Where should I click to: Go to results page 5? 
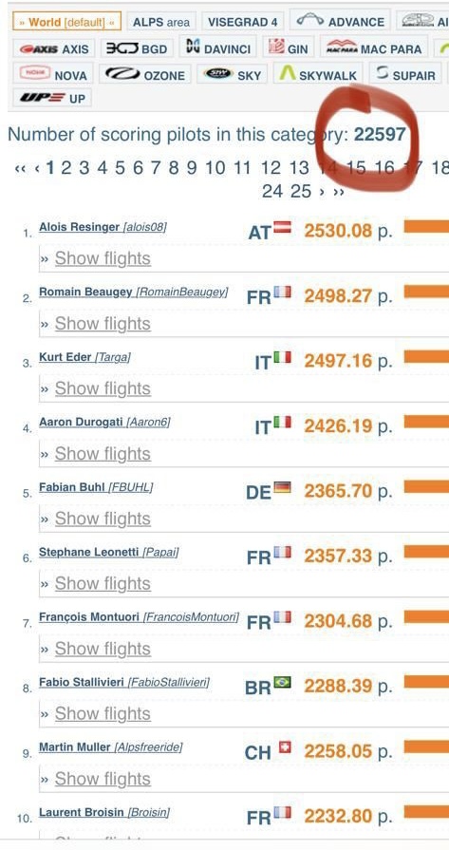[x=120, y=168]
